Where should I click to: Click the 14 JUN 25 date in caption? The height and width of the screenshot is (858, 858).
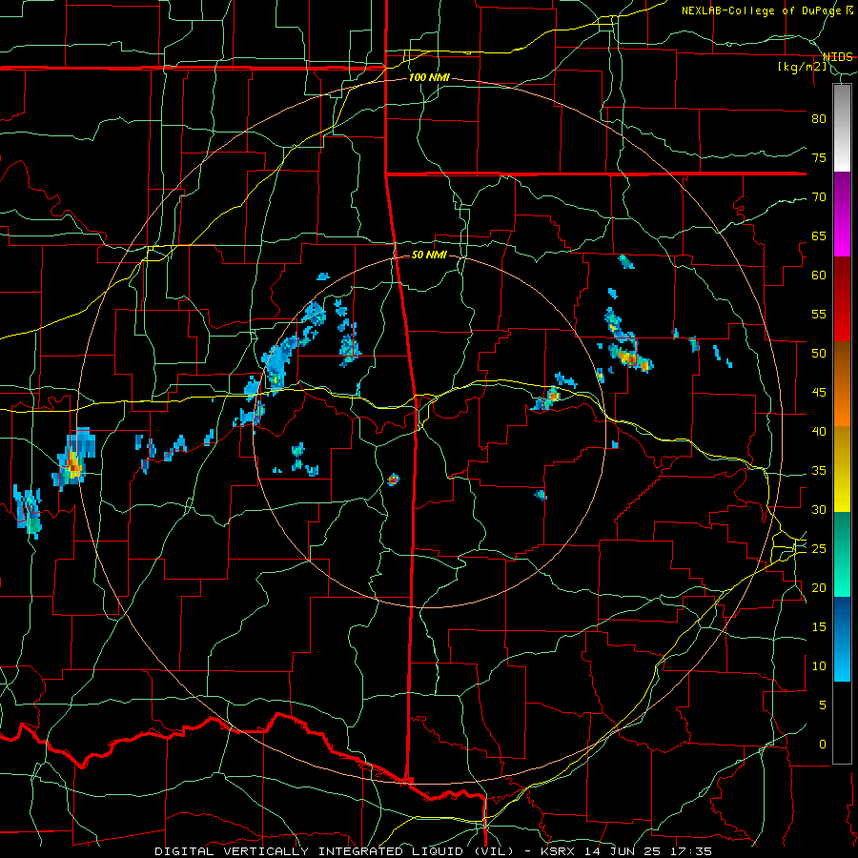(624, 851)
